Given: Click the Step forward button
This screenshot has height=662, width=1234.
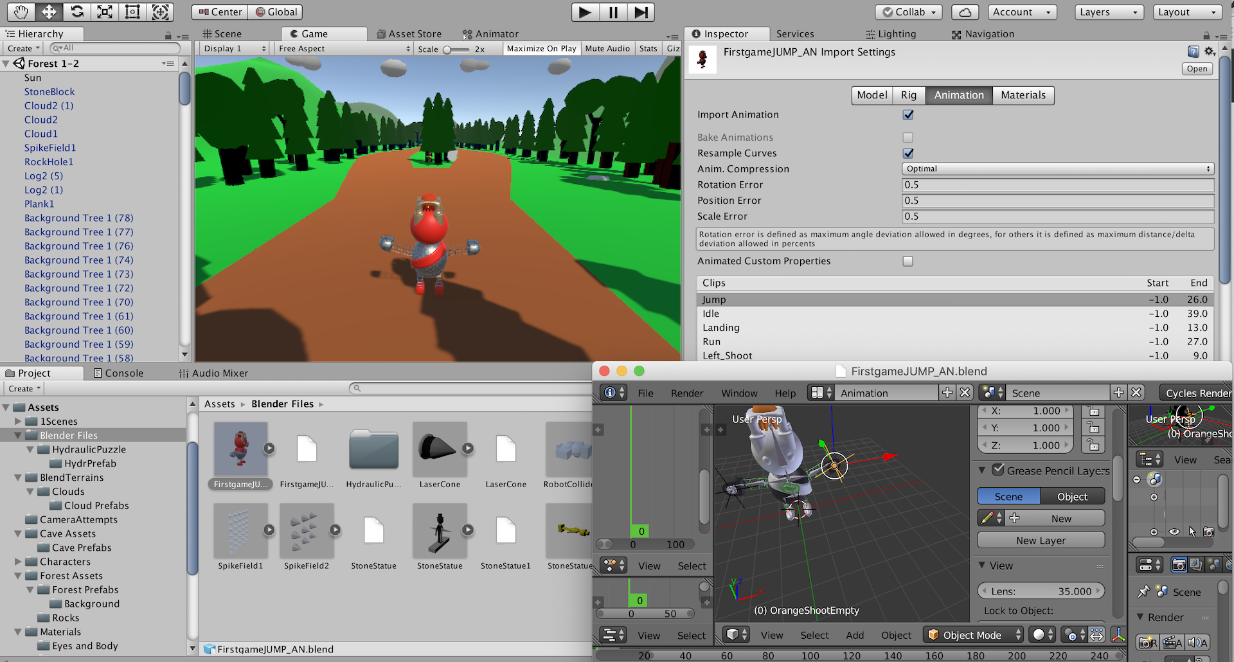Looking at the screenshot, I should click(641, 12).
